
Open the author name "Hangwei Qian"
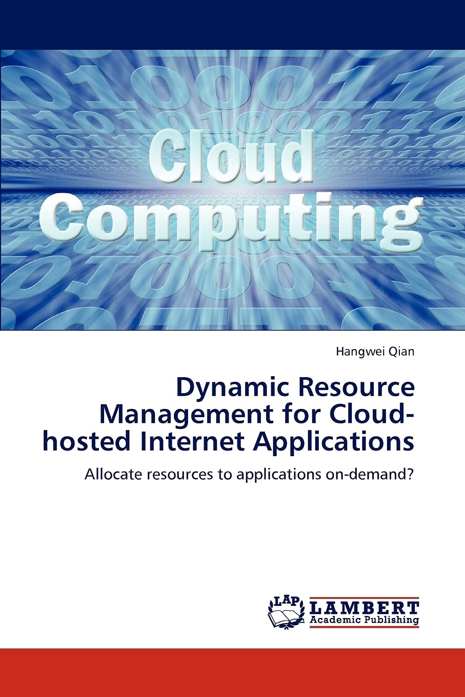[x=375, y=352]
